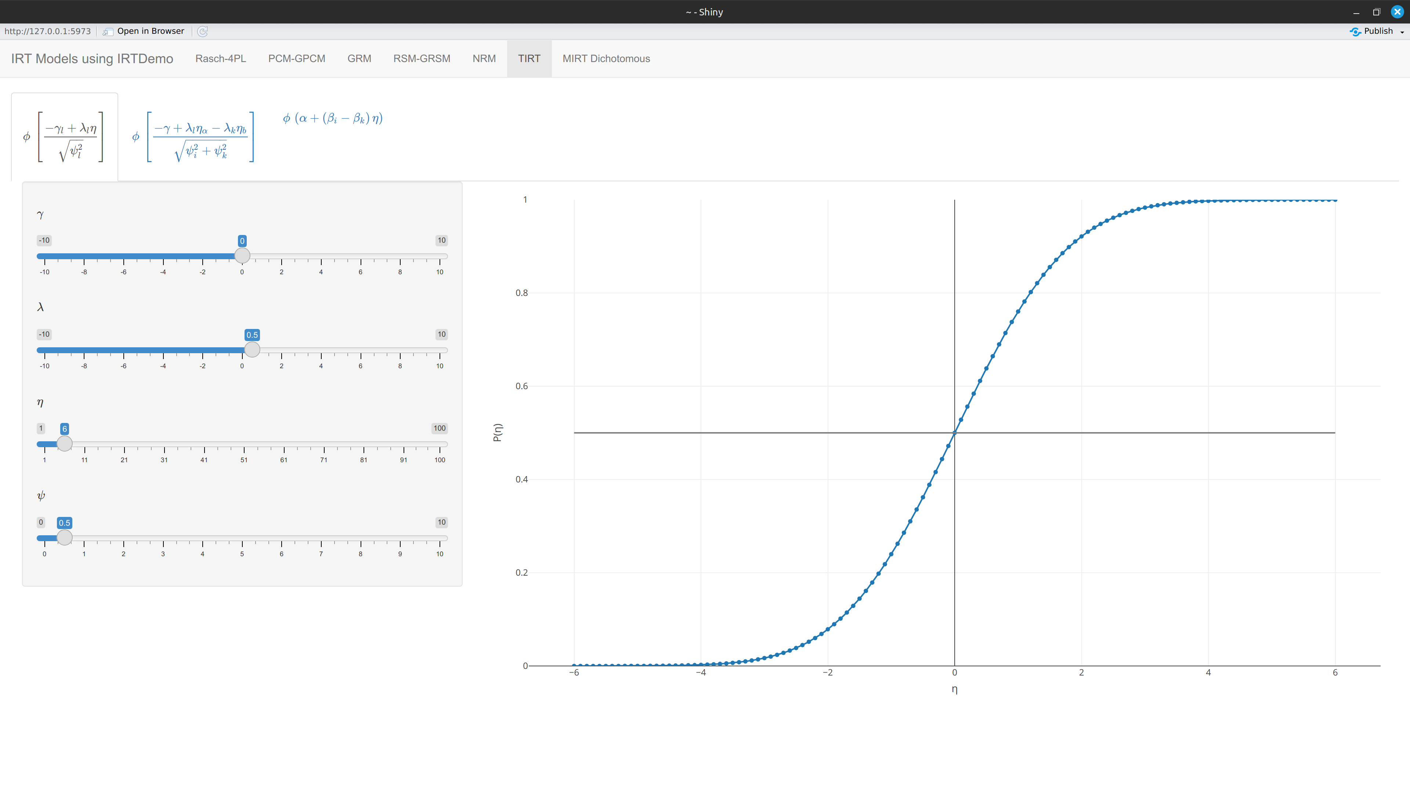1410x793 pixels.
Task: Click the Publish icon
Action: (x=1355, y=31)
